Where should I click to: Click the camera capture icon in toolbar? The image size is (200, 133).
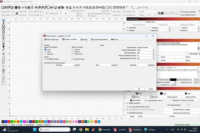[x=52, y=8]
